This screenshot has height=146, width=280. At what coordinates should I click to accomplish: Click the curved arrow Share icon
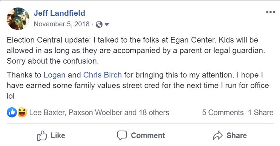[218, 135]
